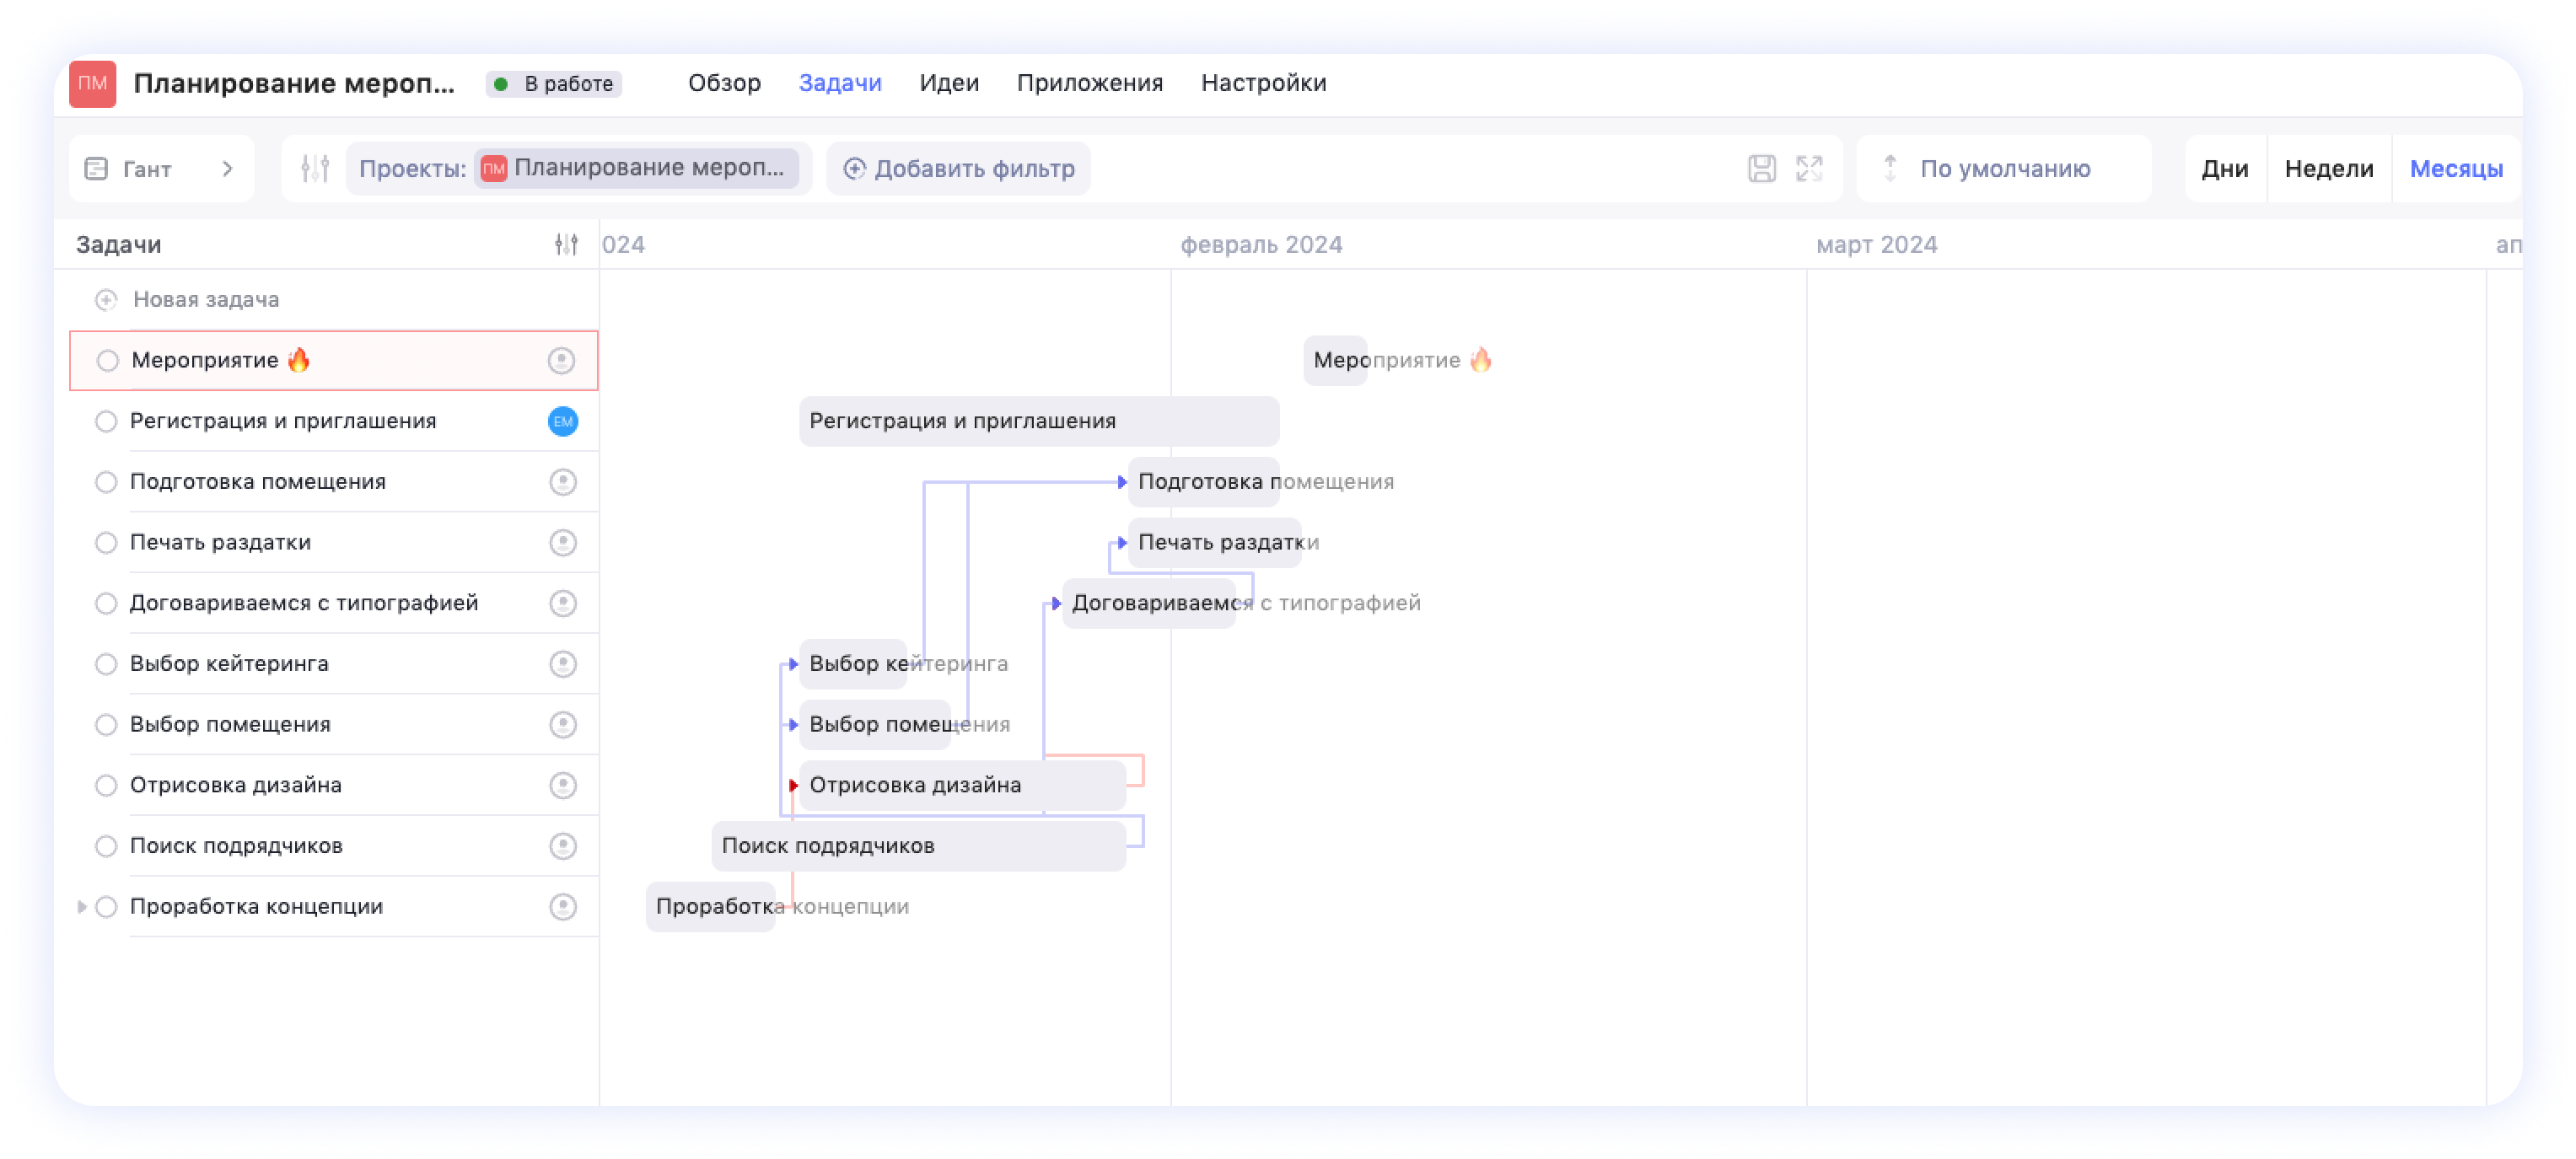This screenshot has height=1159, width=2576.
Task: Set timeline scale to Дни
Action: (2224, 169)
